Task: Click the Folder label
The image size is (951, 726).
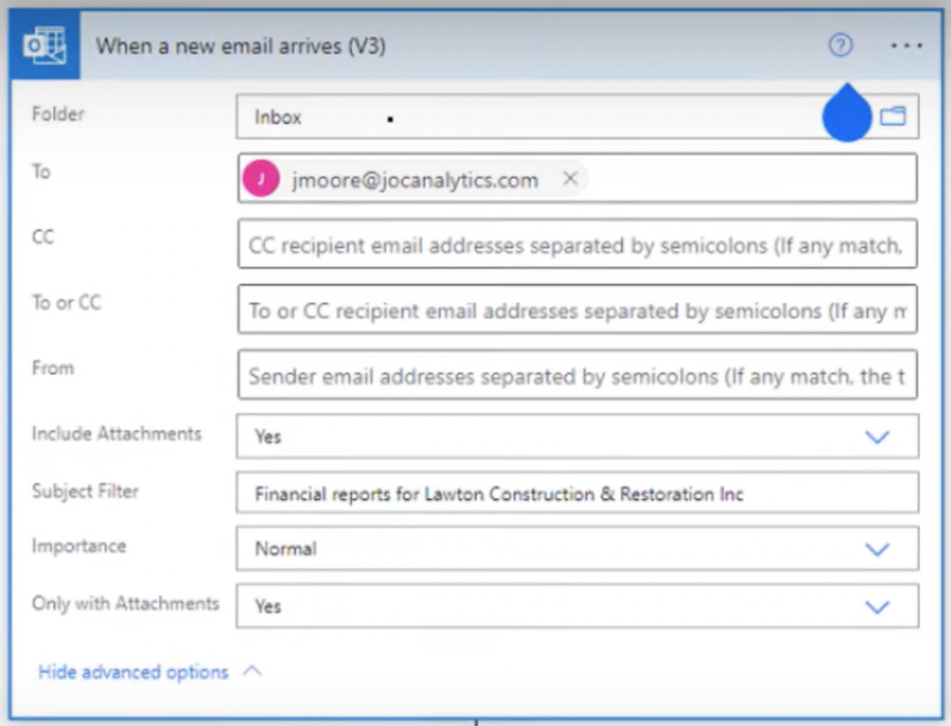Action: click(58, 114)
